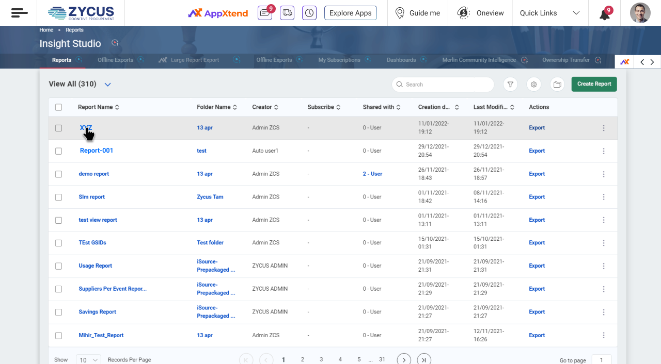Tick the checkbox for Report-001

point(58,151)
